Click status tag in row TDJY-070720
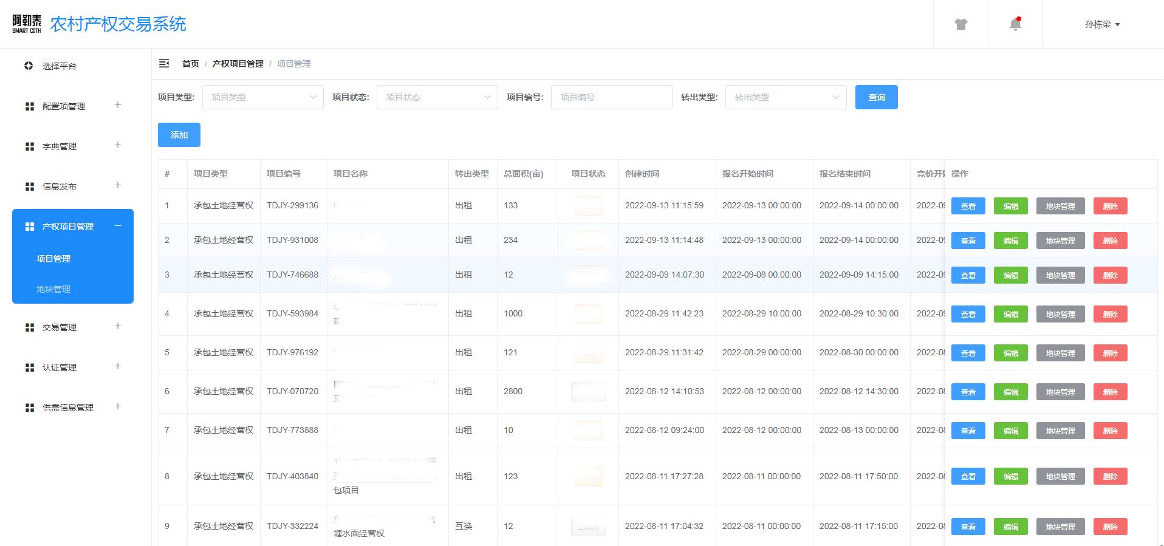Screen dimensions: 1164x546 pyautogui.click(x=589, y=392)
